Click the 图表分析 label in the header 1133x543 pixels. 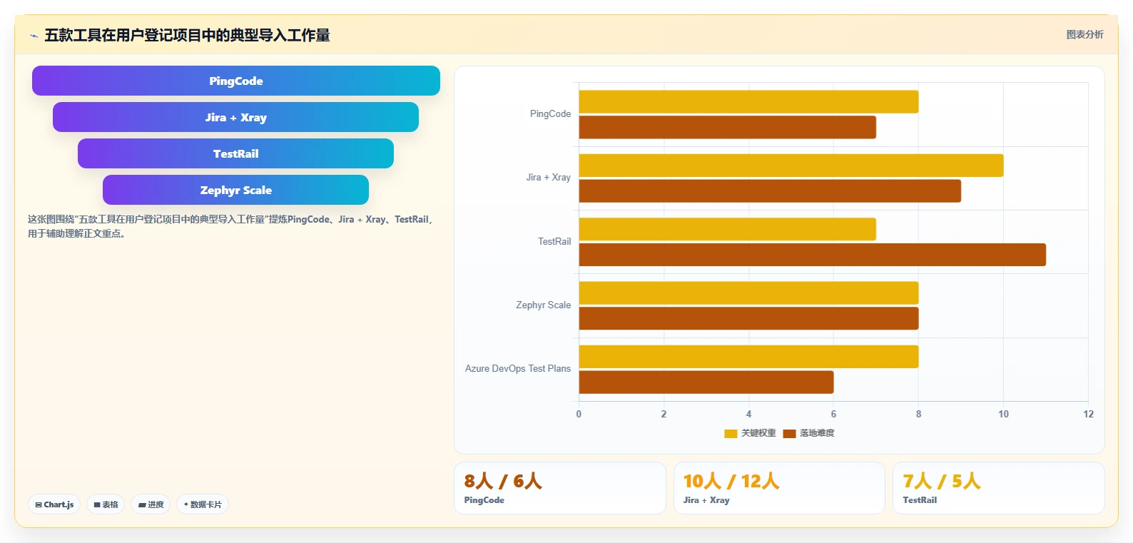click(x=1084, y=34)
